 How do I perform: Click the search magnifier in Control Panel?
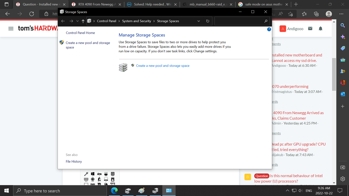(x=266, y=21)
